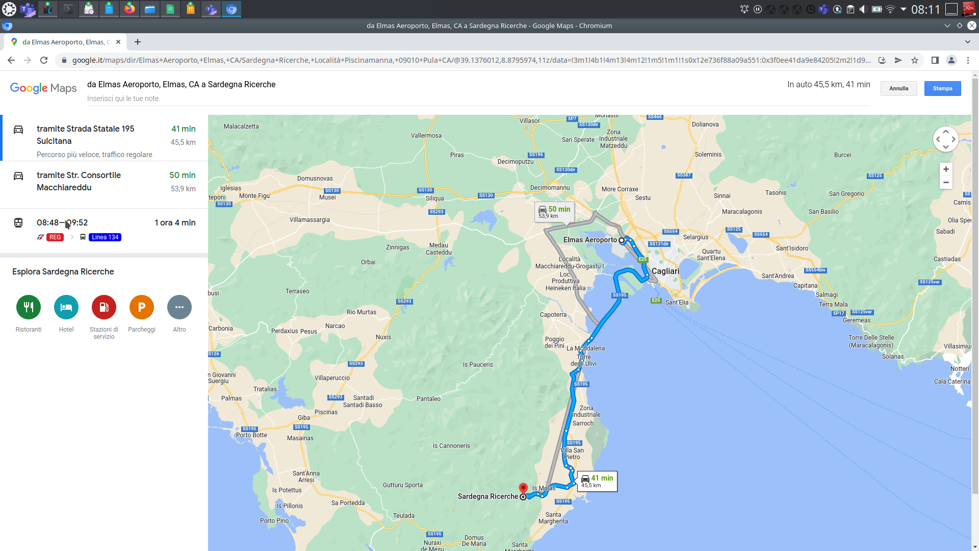This screenshot has width=979, height=551.
Task: Open the KDE application launcher
Action: click(x=9, y=9)
